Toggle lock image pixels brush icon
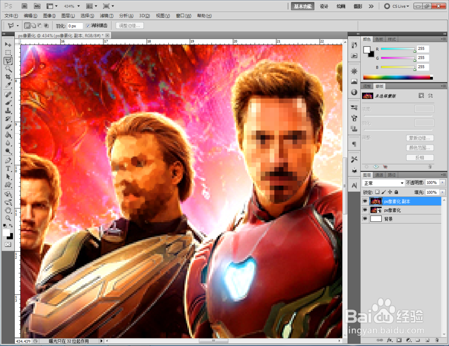The image size is (449, 346). click(x=384, y=192)
